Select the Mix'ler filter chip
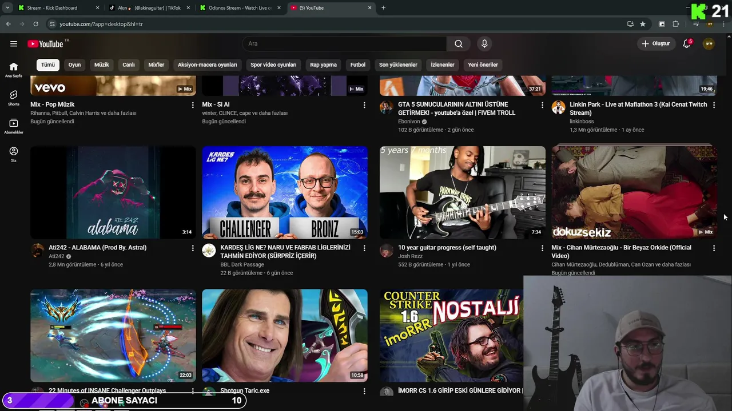Image resolution: width=732 pixels, height=411 pixels. 156,65
